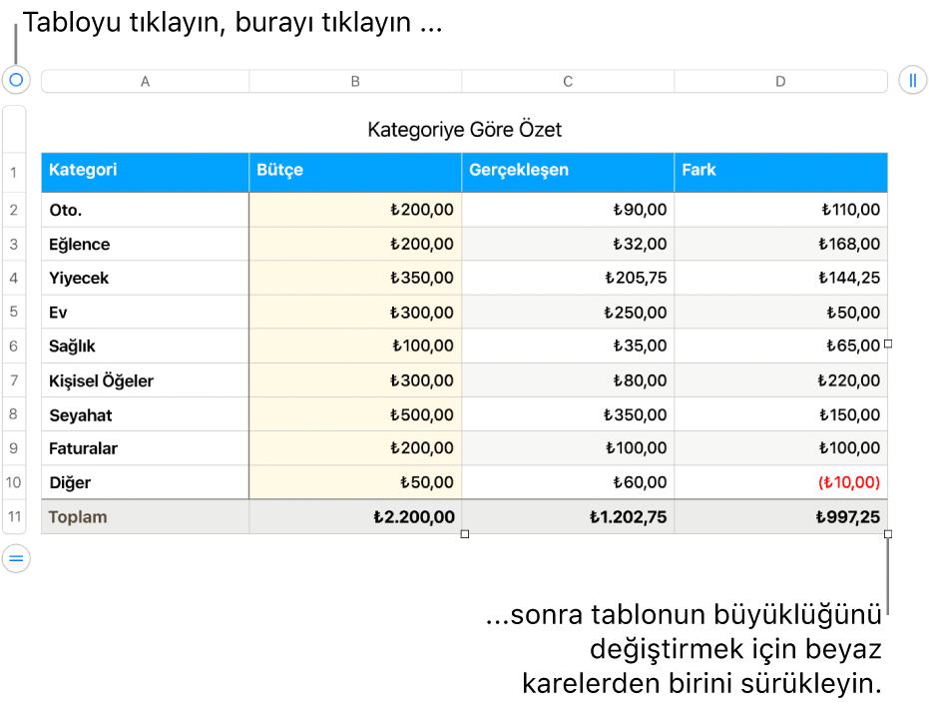Screen dimensions: 929x712
Task: Select row 3 header number
Action: pos(14,245)
